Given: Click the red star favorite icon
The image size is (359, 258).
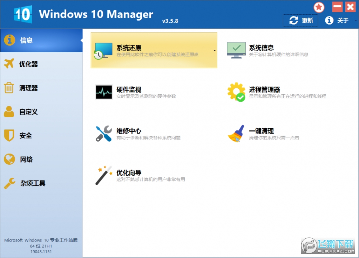Looking at the screenshot, I should point(319,8).
